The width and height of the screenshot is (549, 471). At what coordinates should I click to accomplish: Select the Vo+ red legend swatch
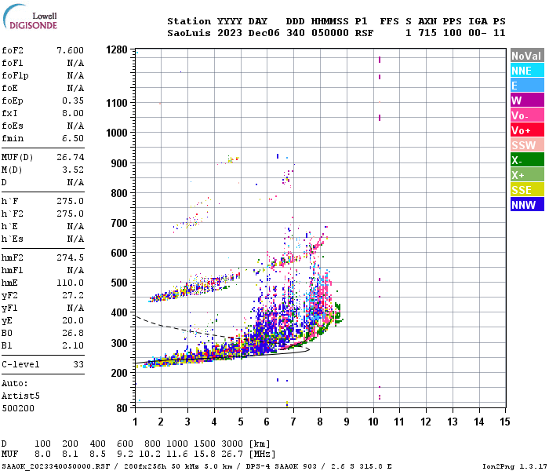[527, 130]
